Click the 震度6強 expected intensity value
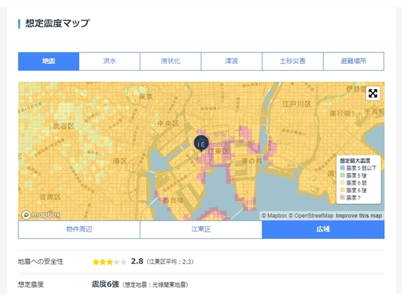This screenshot has width=402, height=301. click(106, 284)
